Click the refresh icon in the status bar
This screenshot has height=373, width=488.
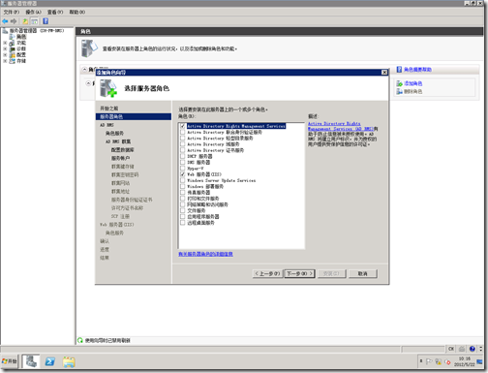[80, 340]
